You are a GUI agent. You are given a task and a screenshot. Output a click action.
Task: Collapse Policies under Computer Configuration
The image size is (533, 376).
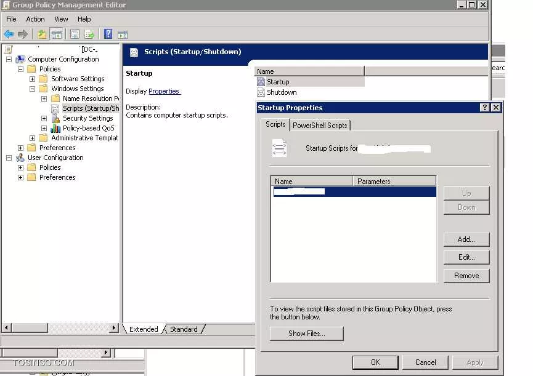pyautogui.click(x=21, y=69)
